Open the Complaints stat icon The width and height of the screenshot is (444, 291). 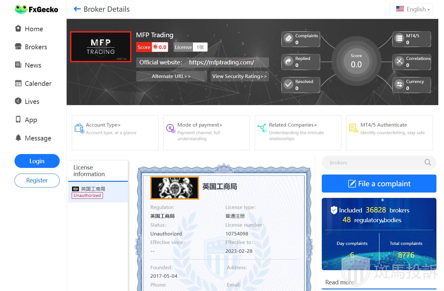288,39
